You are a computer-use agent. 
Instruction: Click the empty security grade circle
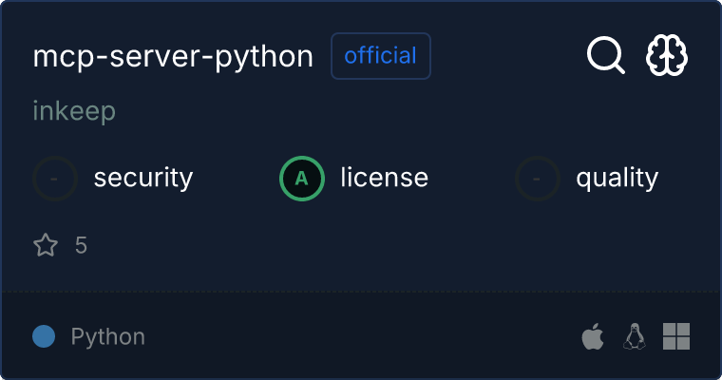pyautogui.click(x=55, y=178)
